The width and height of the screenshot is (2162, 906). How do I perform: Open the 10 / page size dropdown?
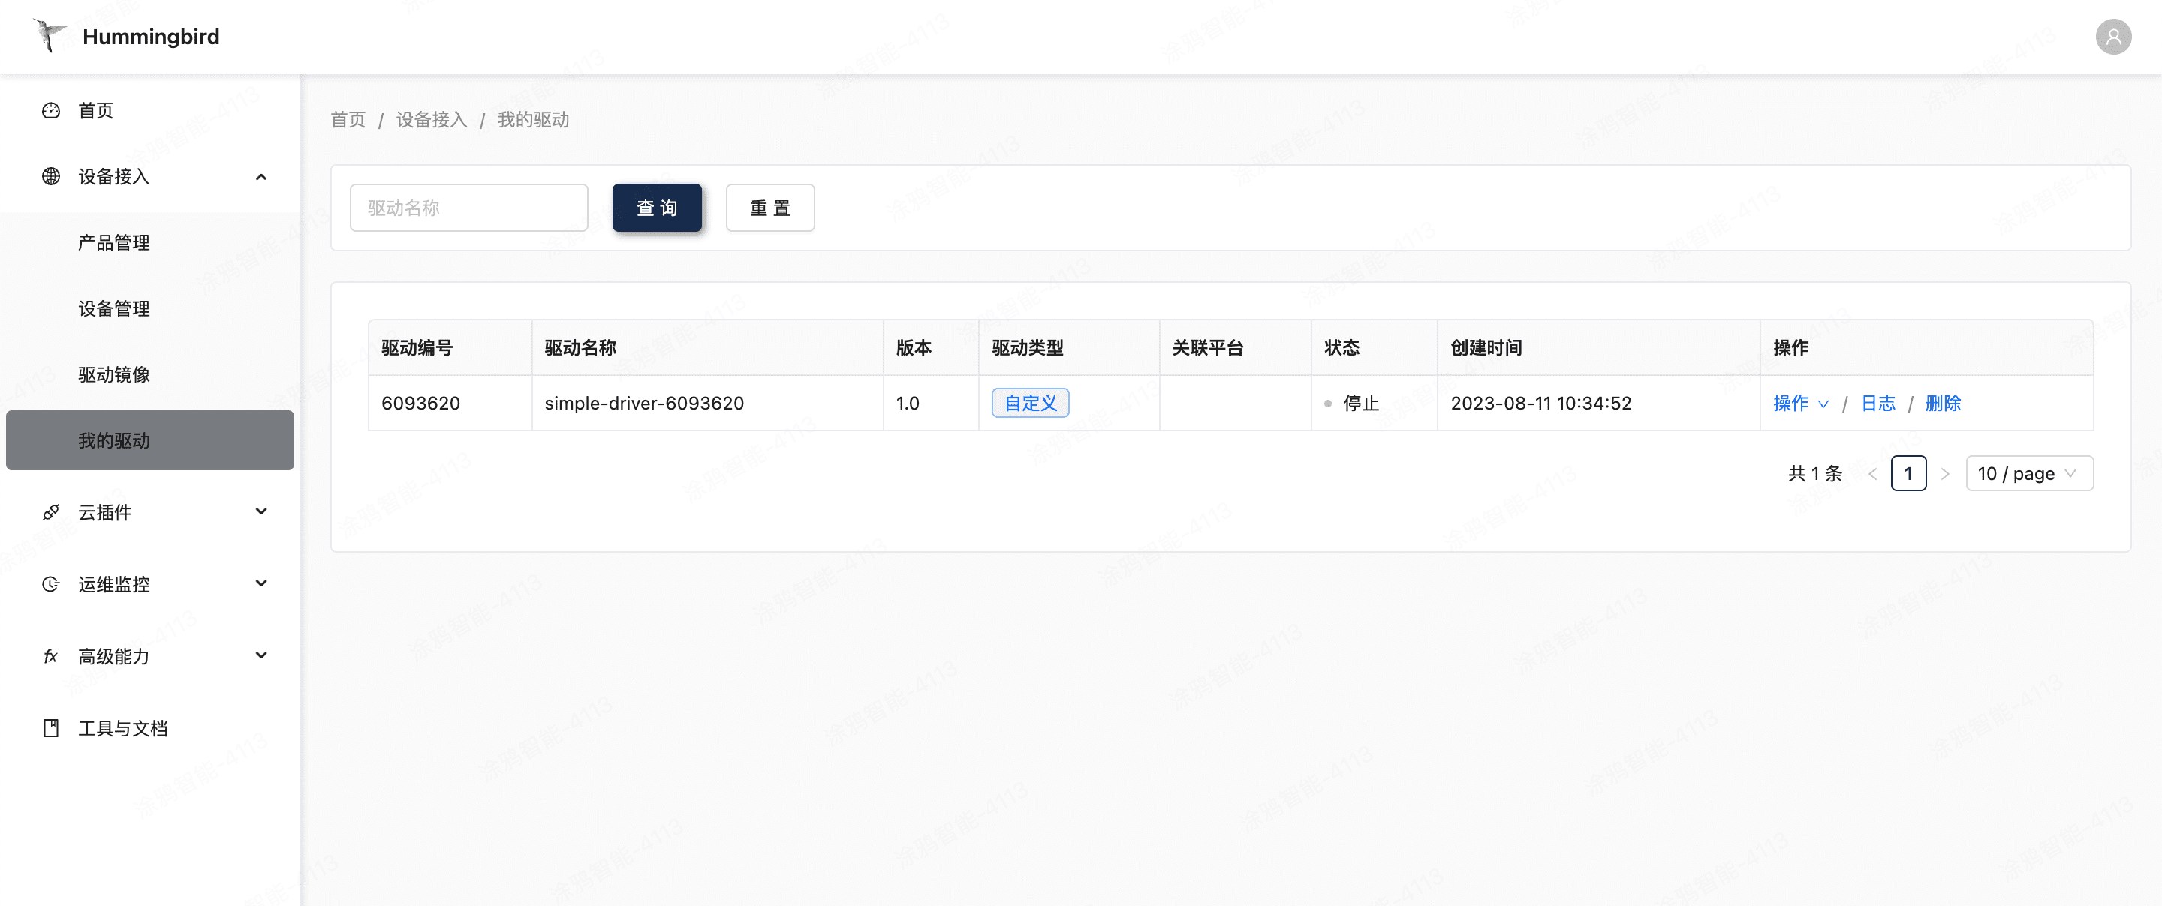tap(2028, 474)
